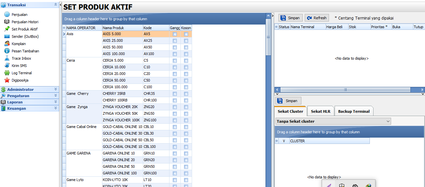Click the Pesan Tambahan info icon
This screenshot has height=187, width=425.
pos(7,51)
